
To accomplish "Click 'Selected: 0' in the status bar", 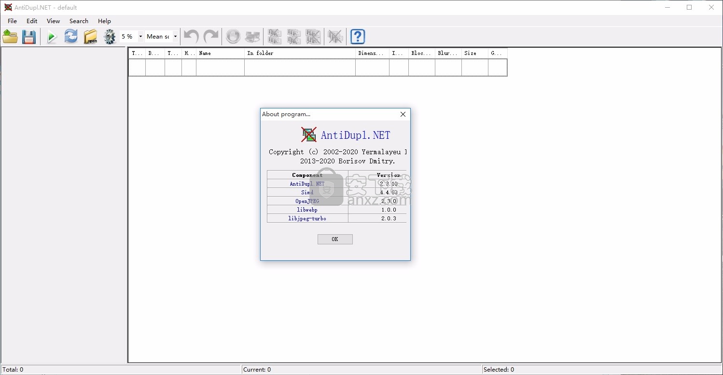I will (499, 370).
